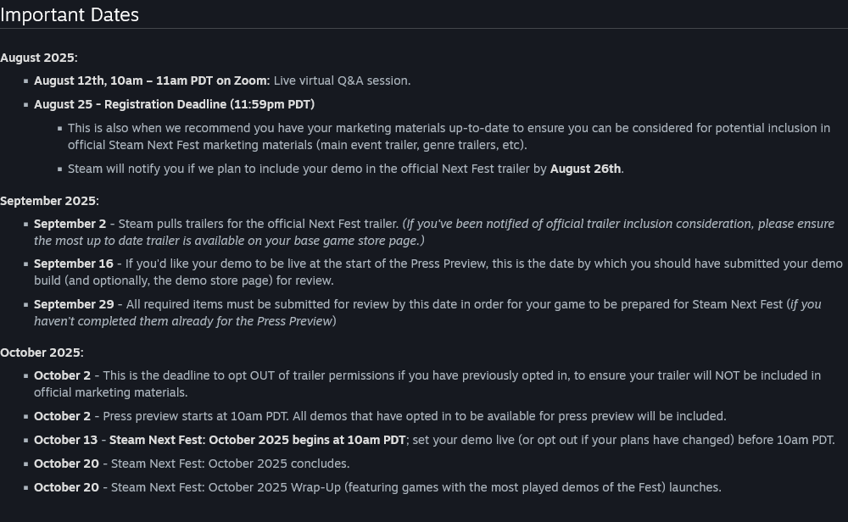Click the September 29 bold date
The width and height of the screenshot is (848, 522).
pos(74,304)
